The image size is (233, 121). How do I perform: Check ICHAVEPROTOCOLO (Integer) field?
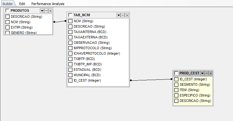tap(70, 53)
